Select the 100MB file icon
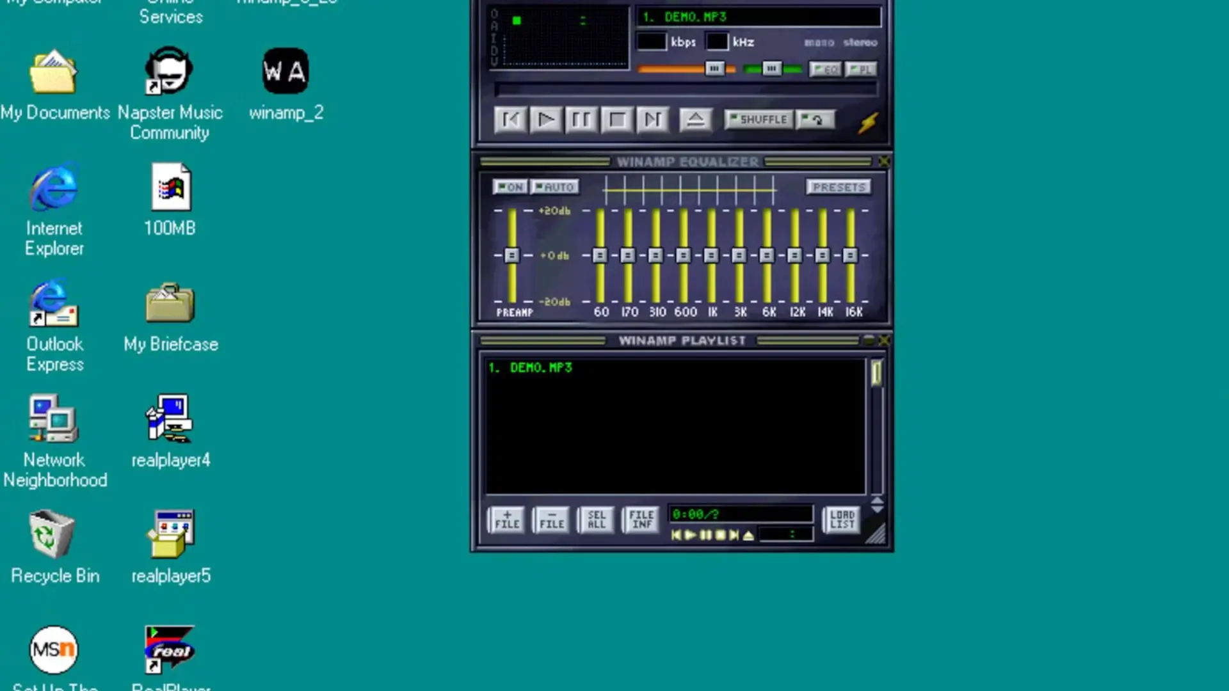The image size is (1229, 691). coord(170,200)
